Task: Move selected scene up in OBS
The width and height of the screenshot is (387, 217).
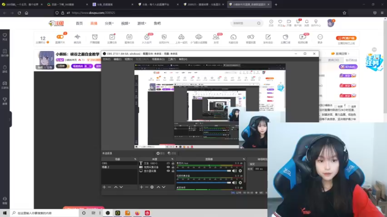Action: click(116, 187)
